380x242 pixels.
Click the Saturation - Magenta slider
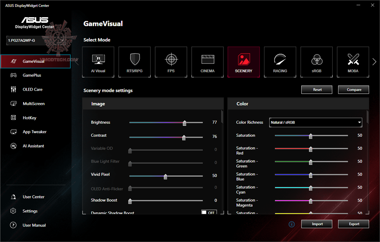311,201
